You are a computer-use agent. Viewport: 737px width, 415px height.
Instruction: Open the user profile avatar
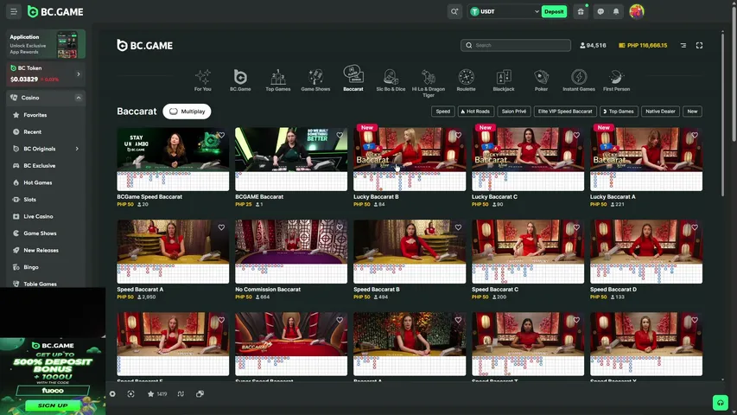[637, 11]
